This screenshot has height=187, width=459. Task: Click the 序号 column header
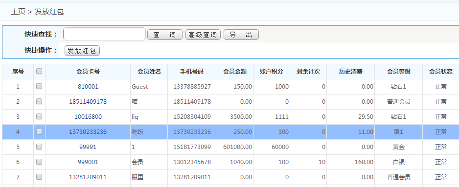click(18, 72)
